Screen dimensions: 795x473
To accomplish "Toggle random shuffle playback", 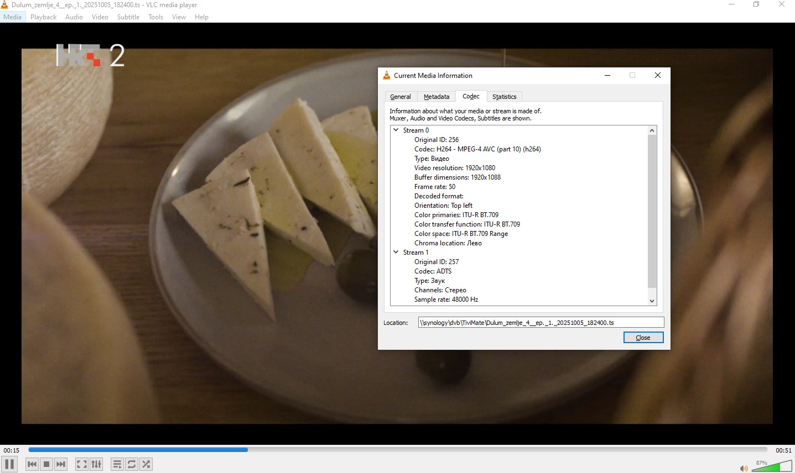I will (146, 464).
